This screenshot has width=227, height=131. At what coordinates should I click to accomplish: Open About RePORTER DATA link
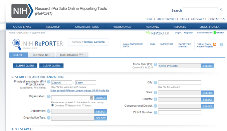133,45
